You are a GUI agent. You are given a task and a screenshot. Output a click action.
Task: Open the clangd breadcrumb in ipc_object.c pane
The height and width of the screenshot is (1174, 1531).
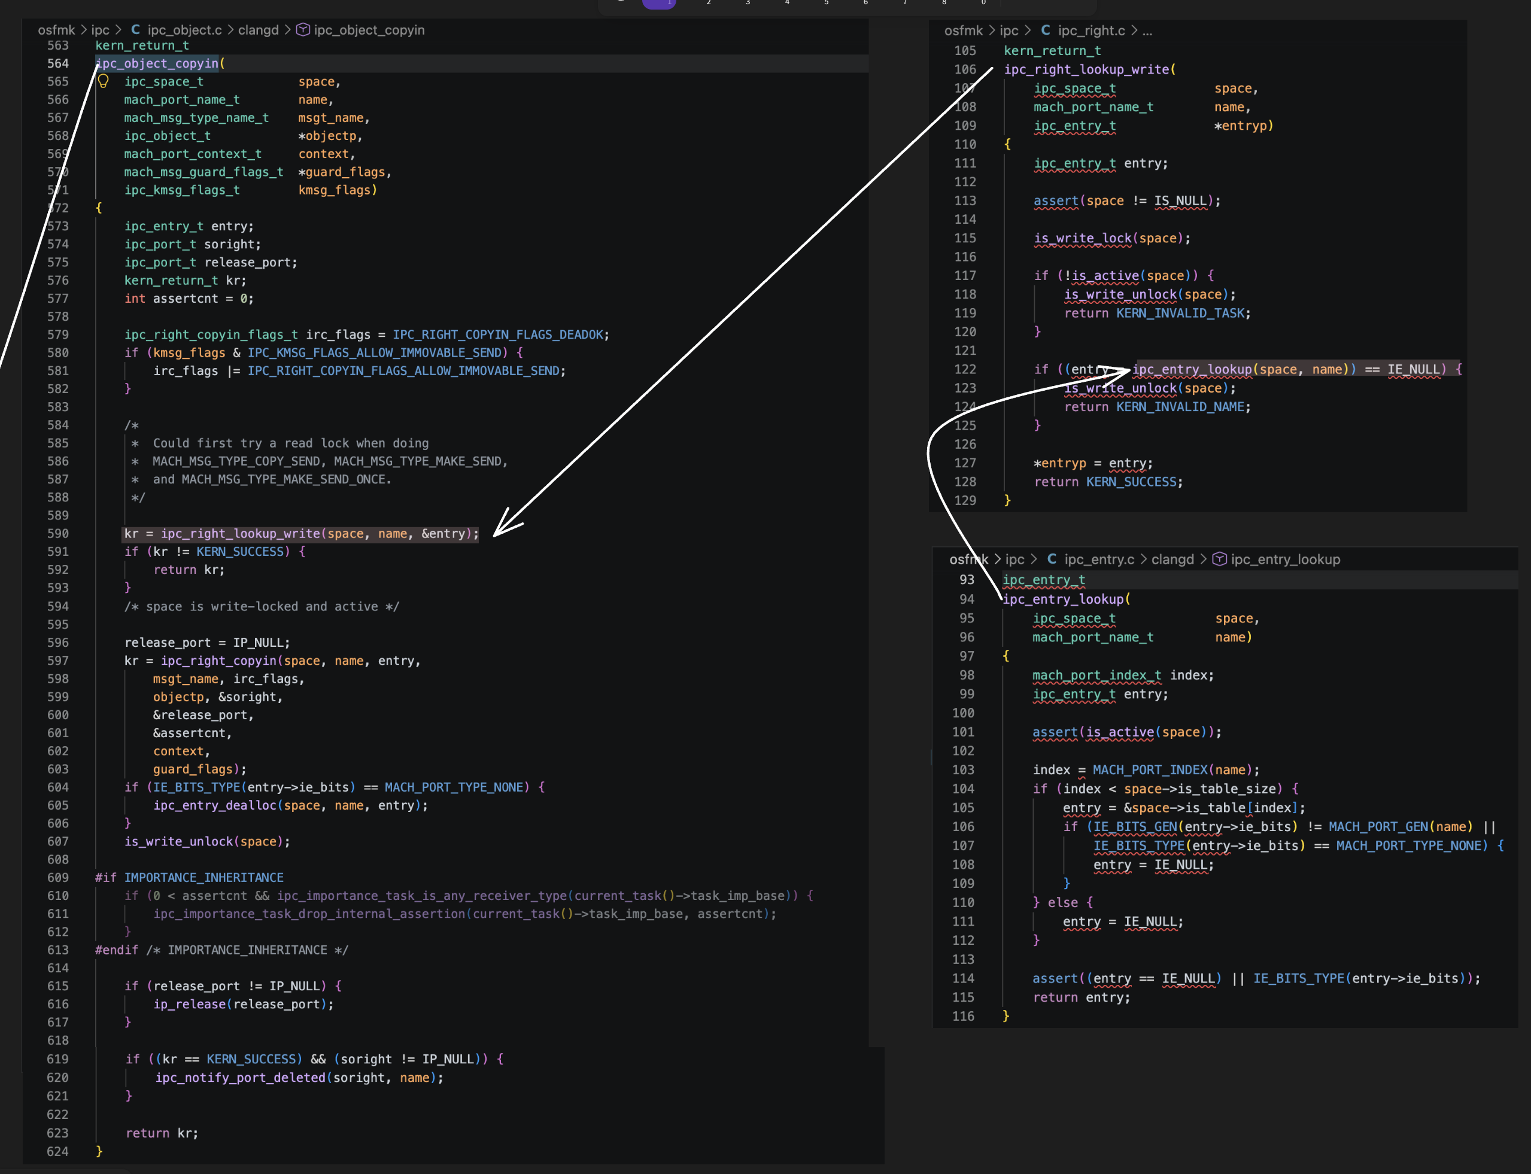pyautogui.click(x=258, y=30)
